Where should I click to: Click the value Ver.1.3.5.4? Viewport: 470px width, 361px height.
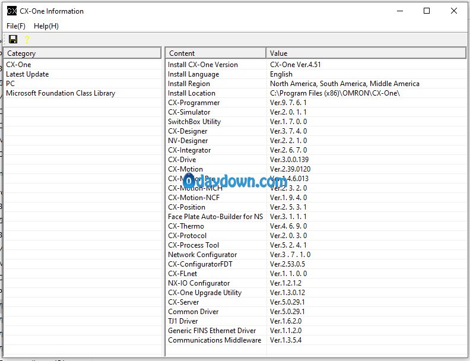pyautogui.click(x=285, y=340)
